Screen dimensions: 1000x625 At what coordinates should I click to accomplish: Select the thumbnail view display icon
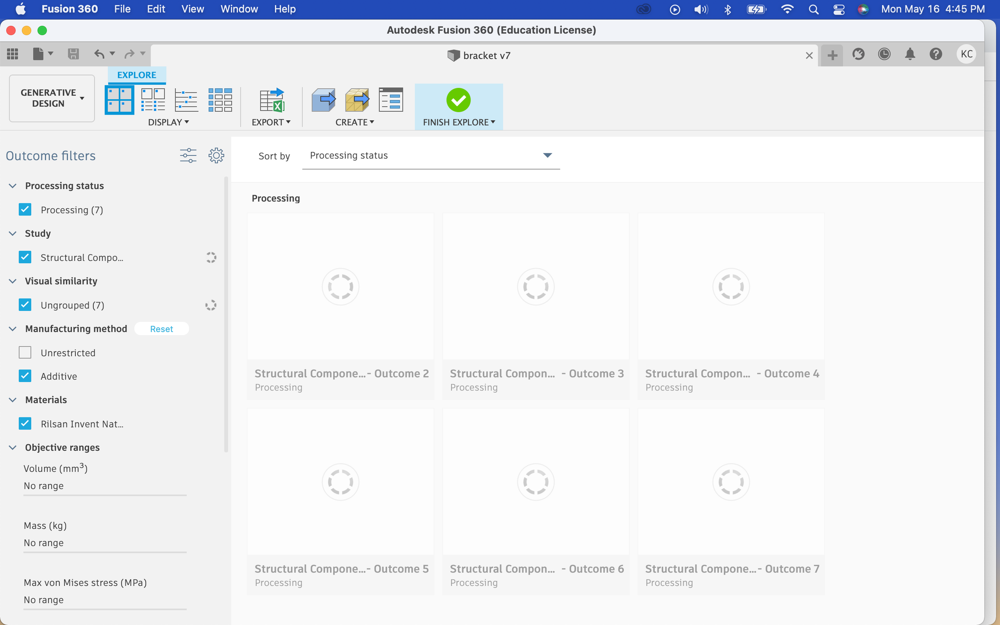pos(119,100)
